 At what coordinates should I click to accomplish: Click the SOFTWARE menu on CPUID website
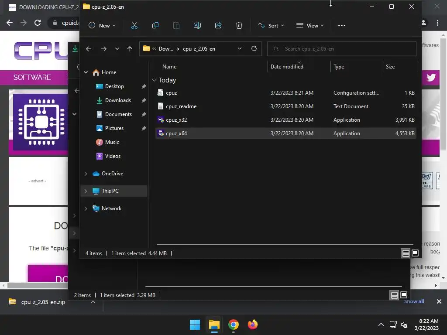(x=32, y=78)
